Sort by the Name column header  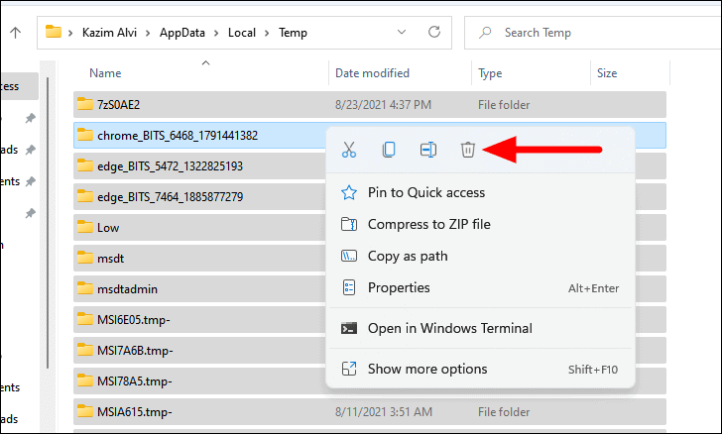[105, 73]
